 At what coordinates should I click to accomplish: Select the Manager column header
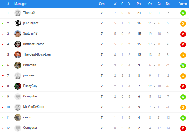coord(20,4)
